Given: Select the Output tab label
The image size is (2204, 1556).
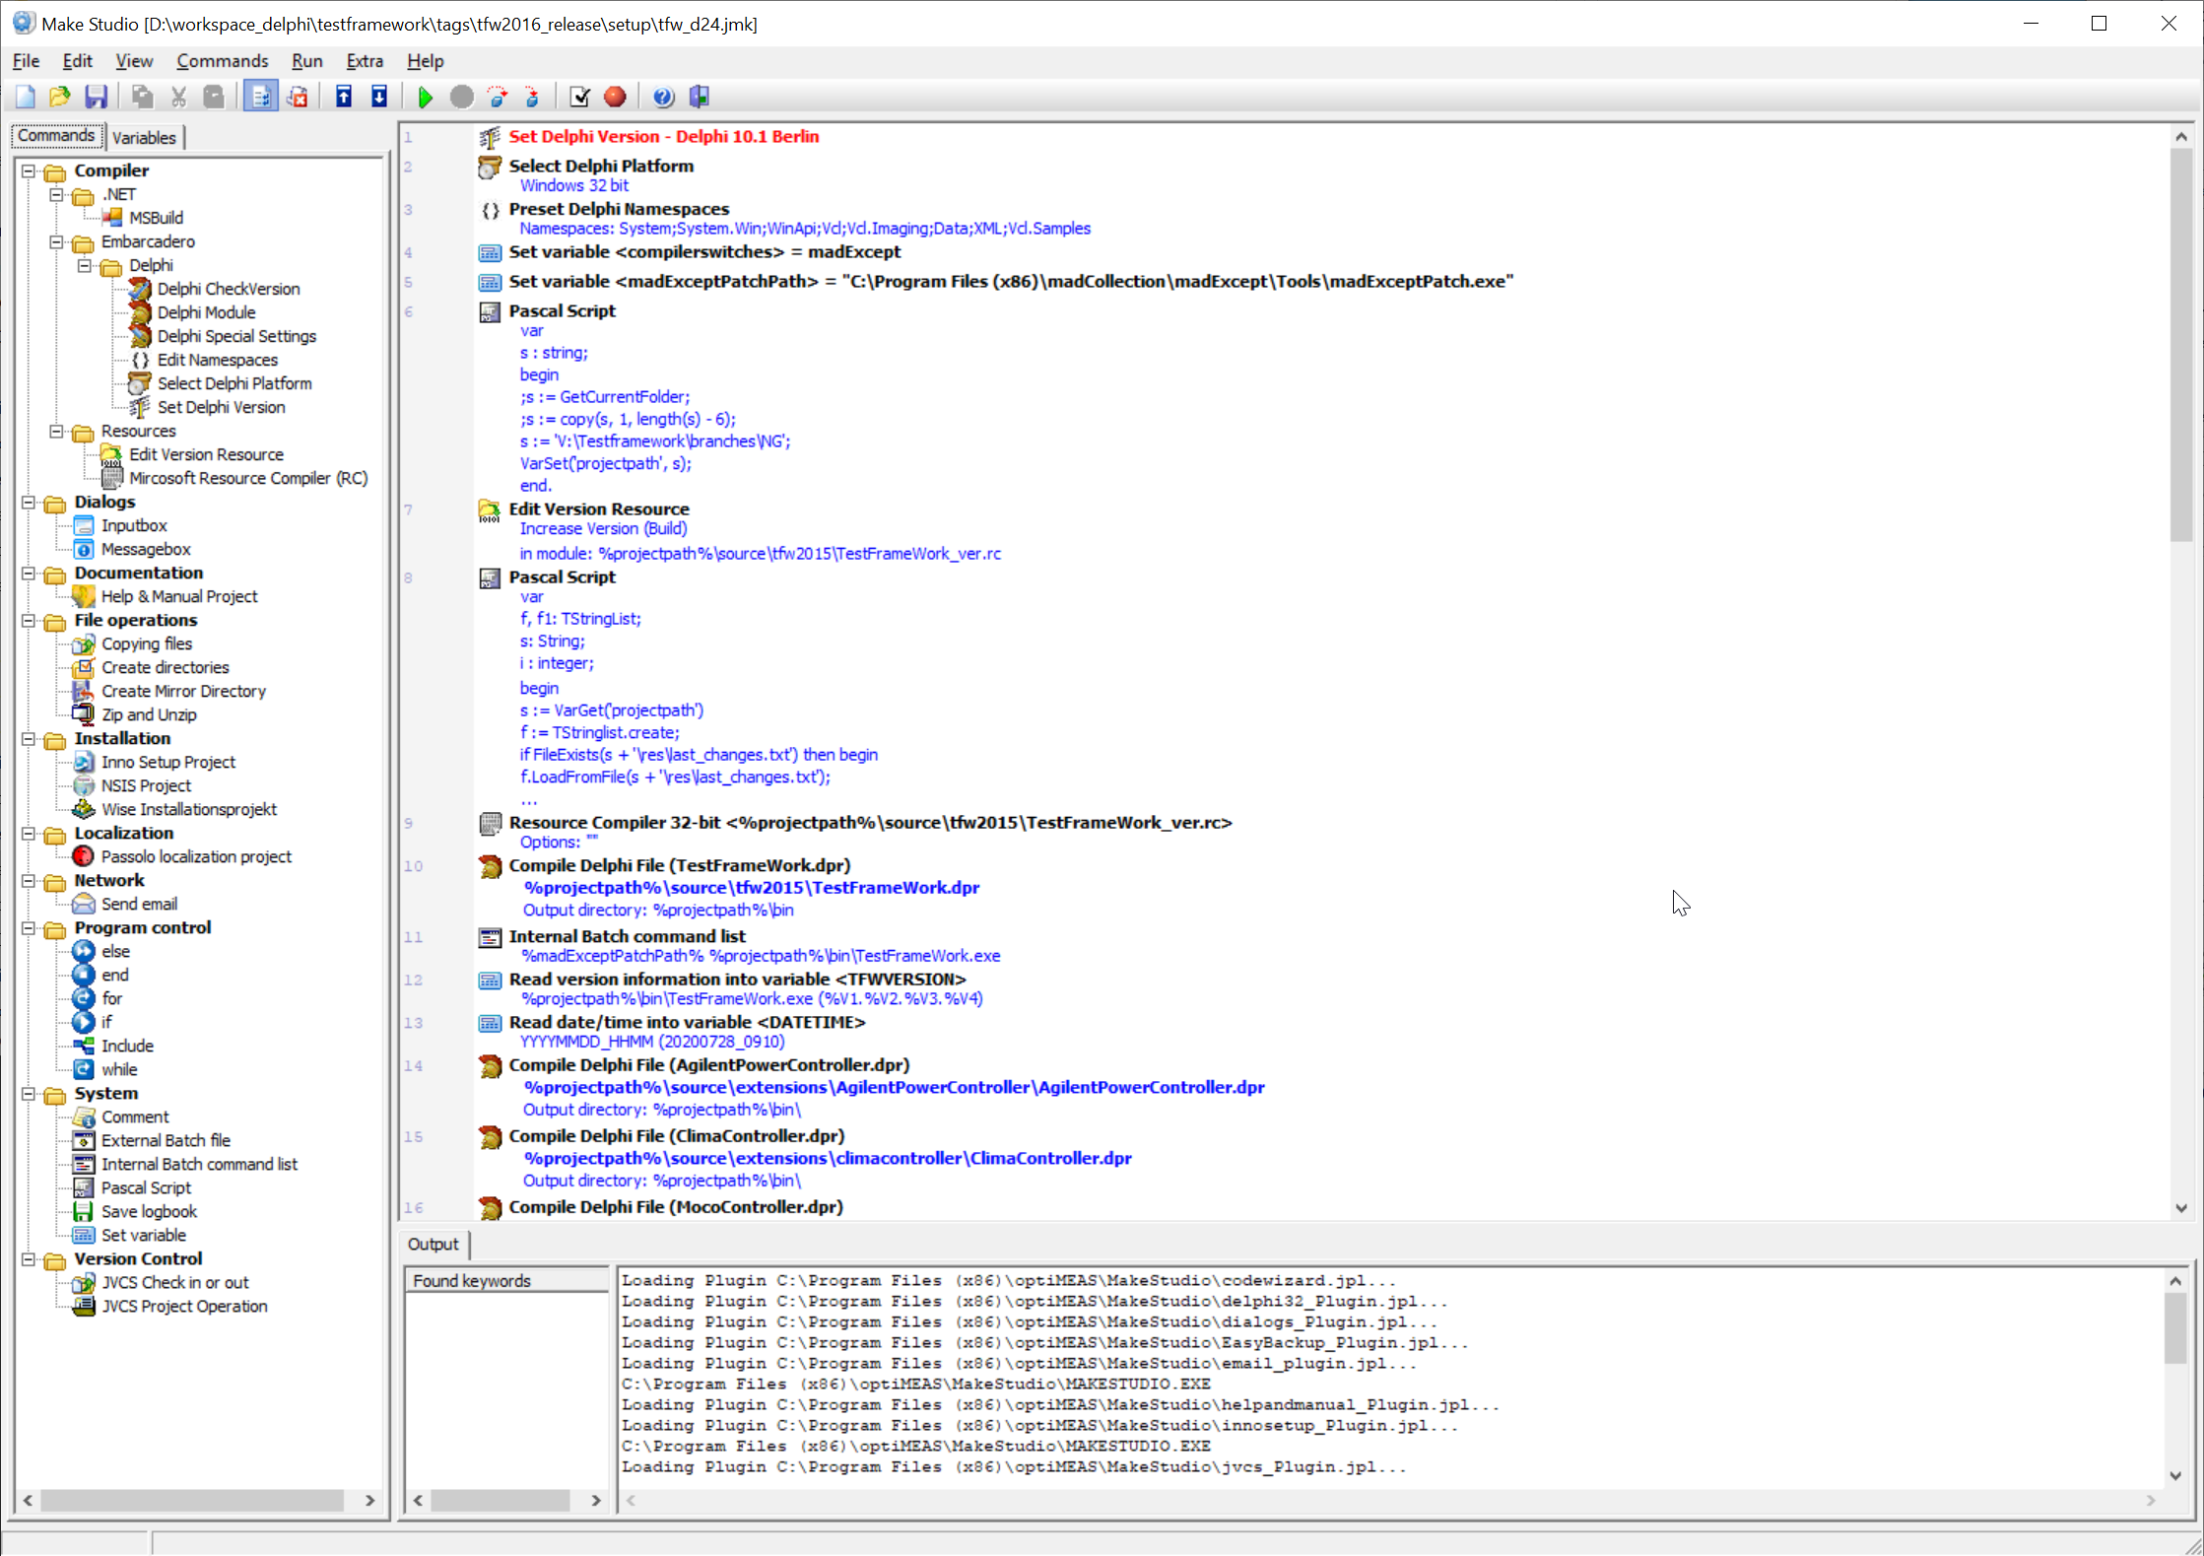Looking at the screenshot, I should [432, 1244].
